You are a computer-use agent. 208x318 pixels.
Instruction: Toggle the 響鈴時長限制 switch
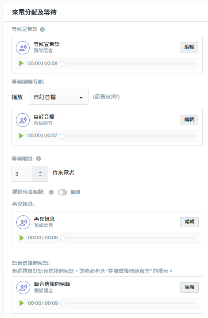pos(62,192)
